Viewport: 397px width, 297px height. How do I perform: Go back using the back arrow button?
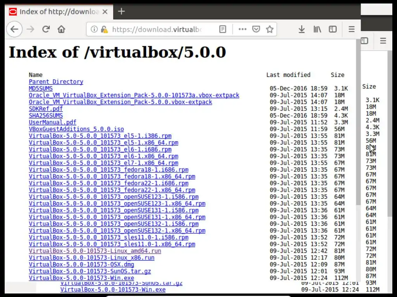14,29
